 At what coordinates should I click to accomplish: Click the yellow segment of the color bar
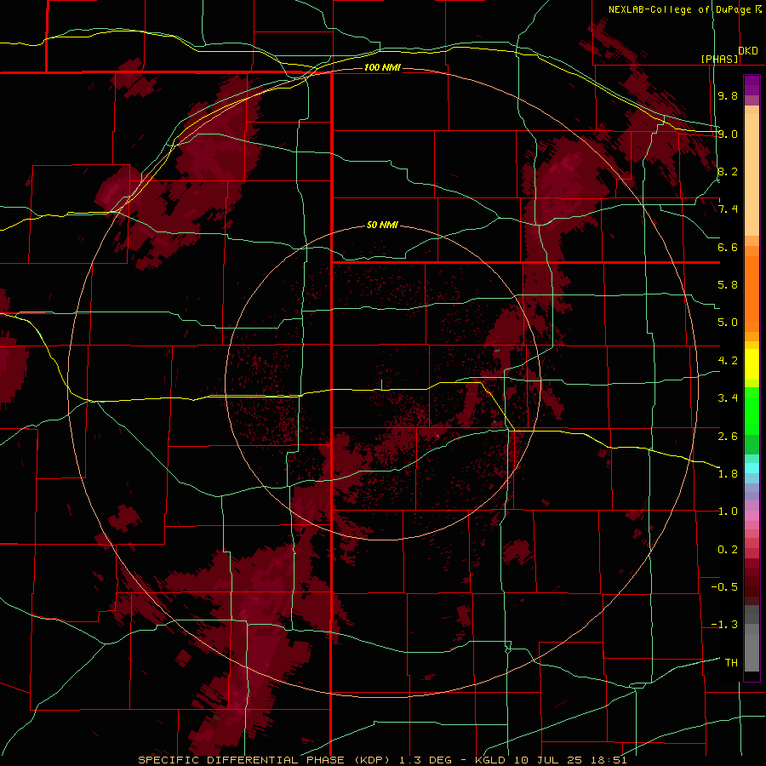pos(752,364)
